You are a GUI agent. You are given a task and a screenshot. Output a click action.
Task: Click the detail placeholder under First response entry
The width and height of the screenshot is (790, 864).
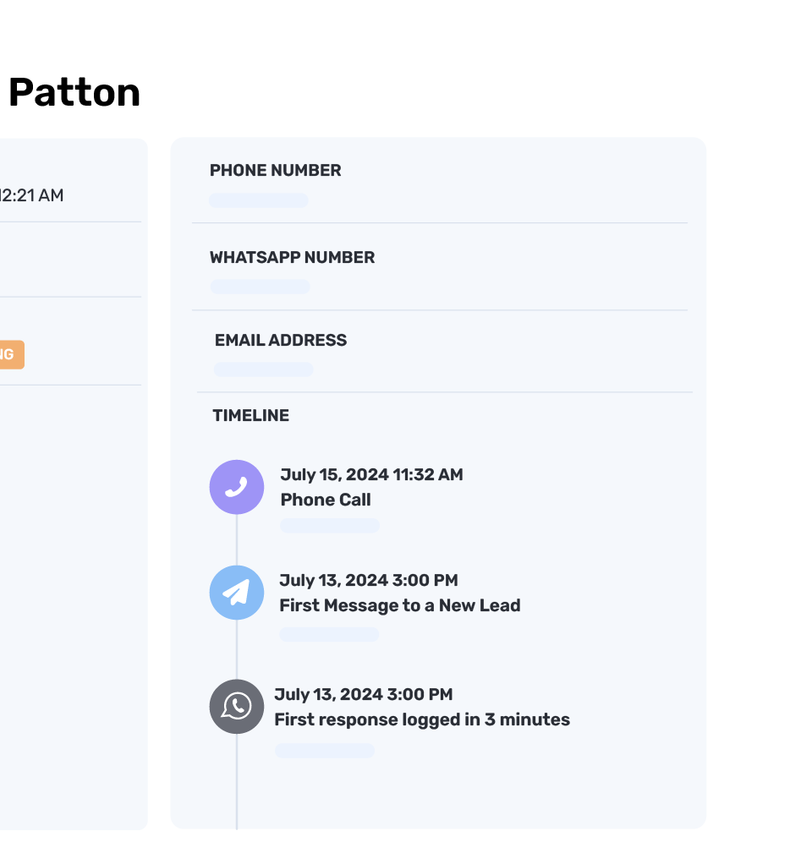click(324, 751)
